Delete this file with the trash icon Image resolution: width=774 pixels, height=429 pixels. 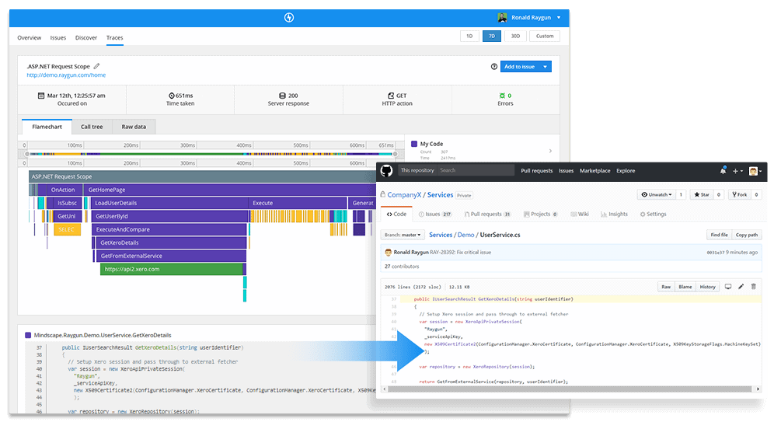click(753, 286)
